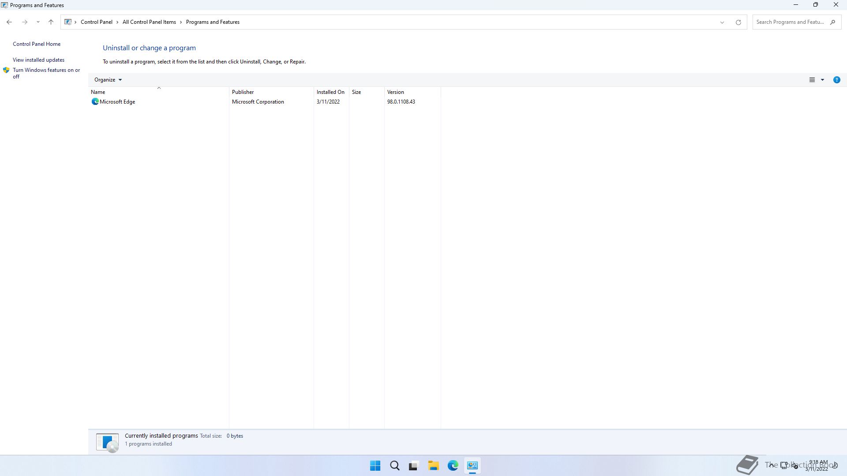This screenshot has width=847, height=476.
Task: Click the Microsoft Edge icon in list
Action: [95, 102]
